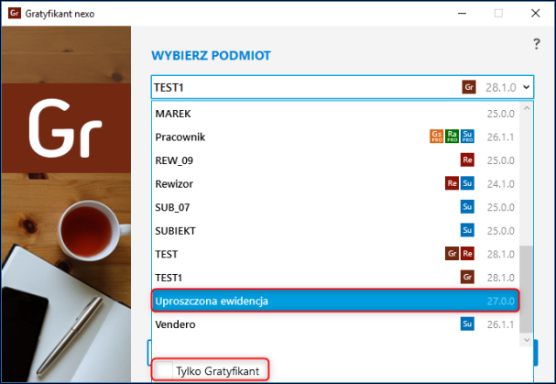Close the Gratyfikant nexo window
The height and width of the screenshot is (384, 556).
pyautogui.click(x=536, y=14)
